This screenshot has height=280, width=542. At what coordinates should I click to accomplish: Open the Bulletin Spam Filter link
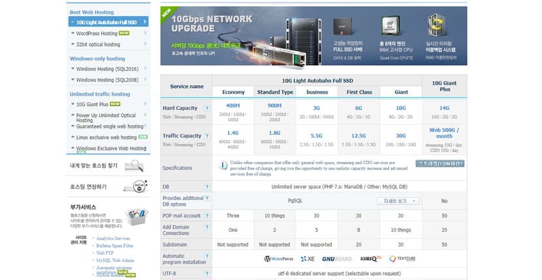(x=114, y=245)
